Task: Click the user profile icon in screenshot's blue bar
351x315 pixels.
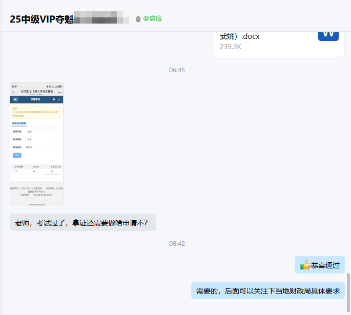Action: 59,99
